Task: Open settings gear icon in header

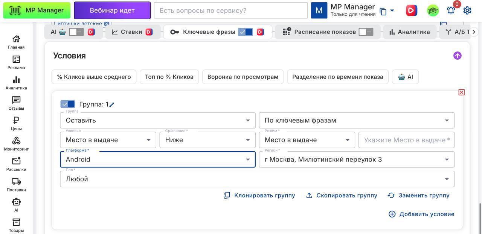Action: tap(467, 11)
